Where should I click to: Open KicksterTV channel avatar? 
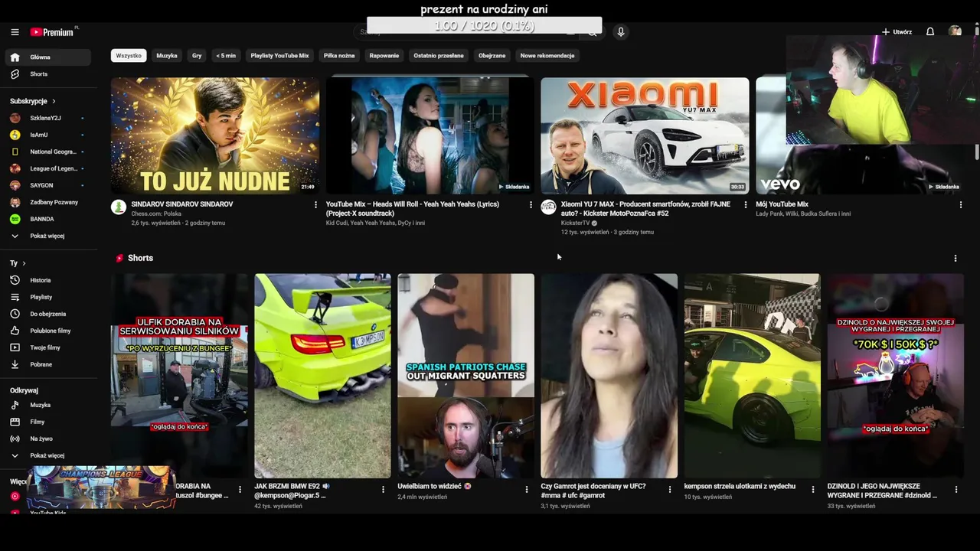tap(548, 207)
